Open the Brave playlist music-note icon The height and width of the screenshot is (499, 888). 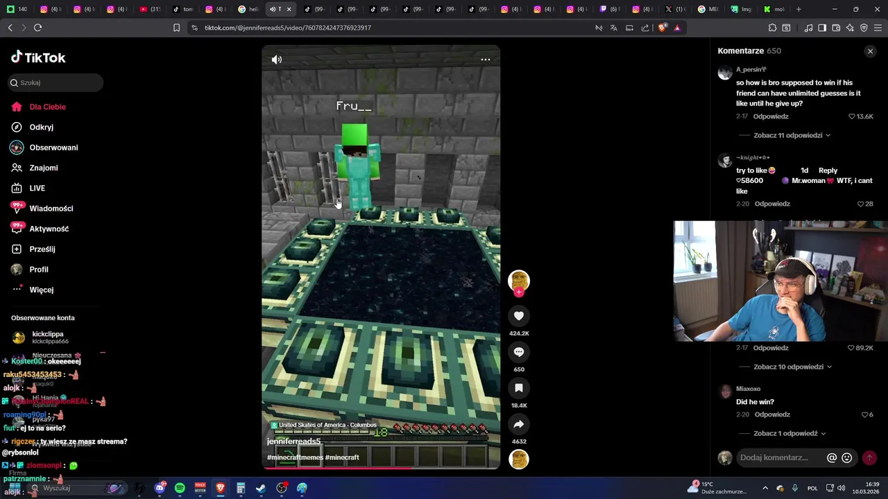pyautogui.click(x=808, y=28)
